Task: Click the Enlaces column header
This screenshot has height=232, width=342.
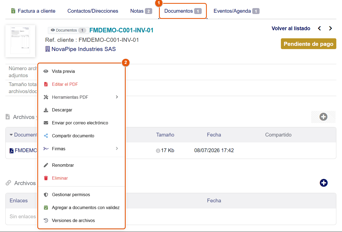Action: pos(19,200)
